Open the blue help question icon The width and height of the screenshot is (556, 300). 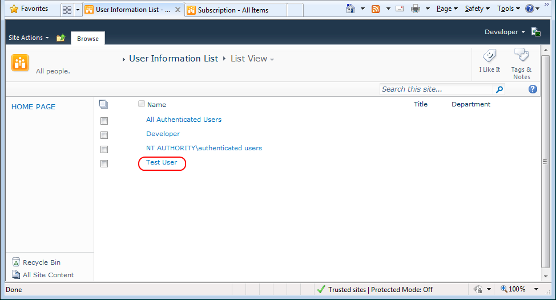pos(533,89)
